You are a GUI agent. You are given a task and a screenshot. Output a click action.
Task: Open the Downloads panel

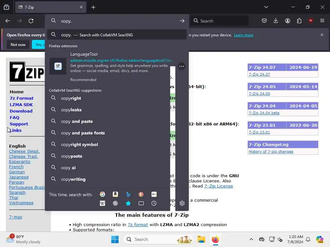click(276, 21)
